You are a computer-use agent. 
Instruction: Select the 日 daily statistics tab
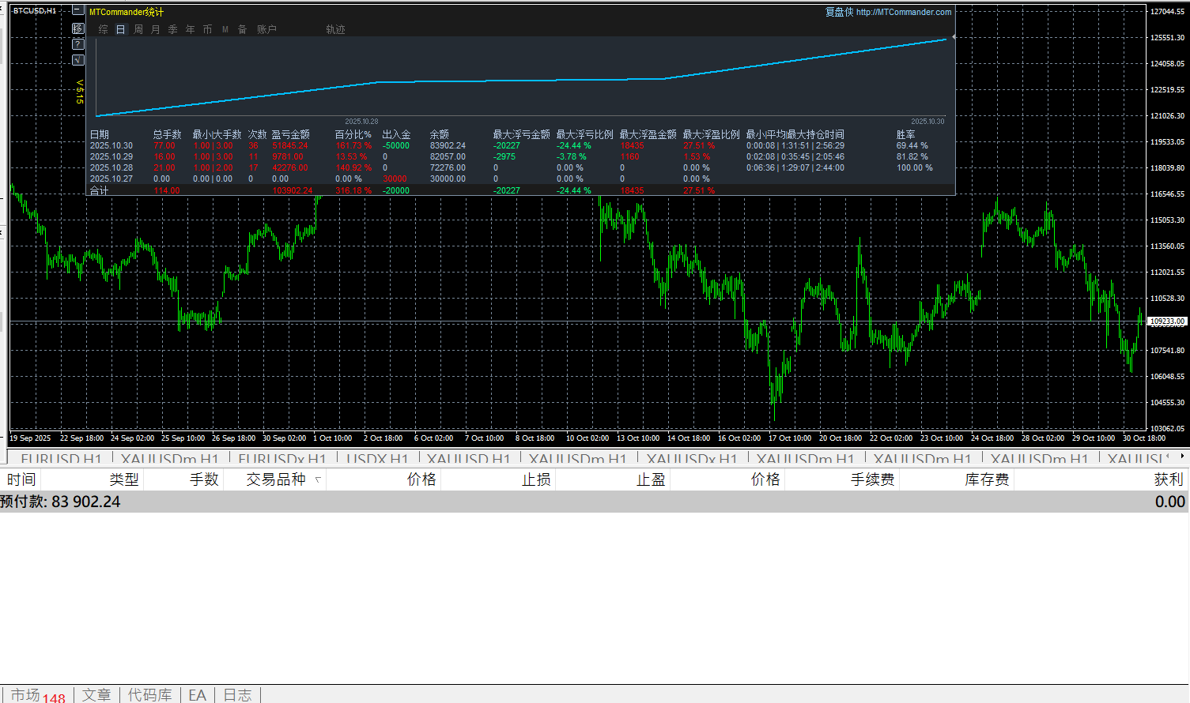tap(120, 29)
